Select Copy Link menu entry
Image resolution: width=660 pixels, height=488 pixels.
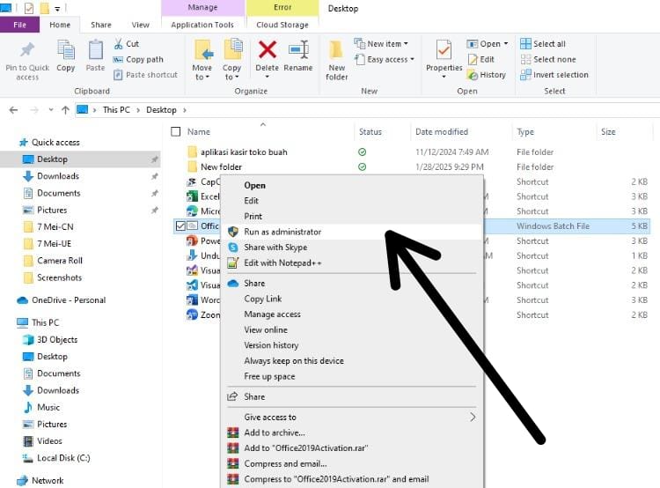coord(352,299)
